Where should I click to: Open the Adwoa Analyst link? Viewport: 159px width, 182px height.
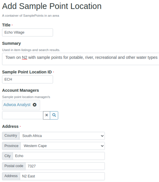(17, 105)
